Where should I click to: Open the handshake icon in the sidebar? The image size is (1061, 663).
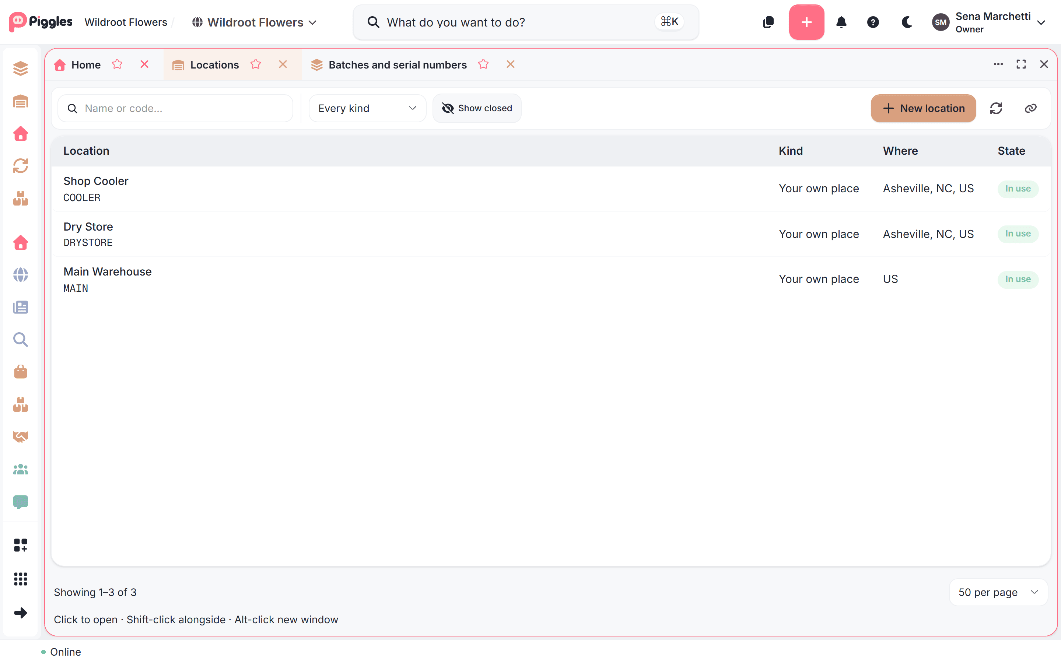point(21,437)
